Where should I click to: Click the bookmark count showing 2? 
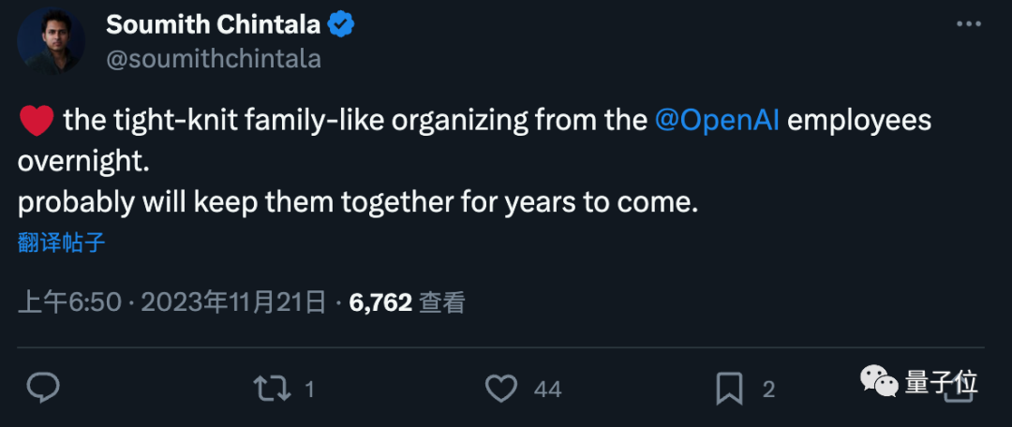(768, 389)
